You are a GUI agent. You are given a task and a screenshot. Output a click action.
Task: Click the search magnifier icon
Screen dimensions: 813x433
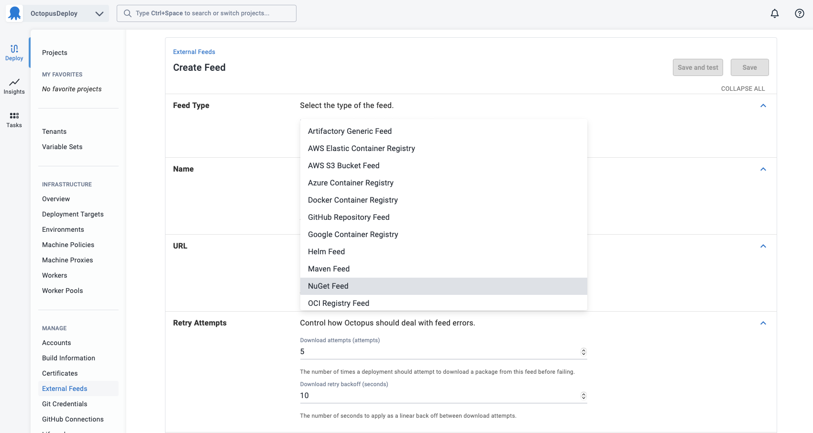point(128,13)
